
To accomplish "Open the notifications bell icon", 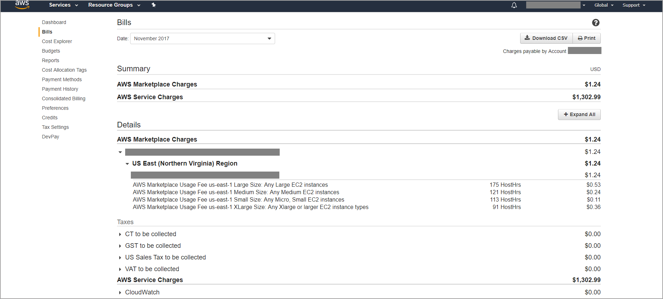I will pos(514,5).
